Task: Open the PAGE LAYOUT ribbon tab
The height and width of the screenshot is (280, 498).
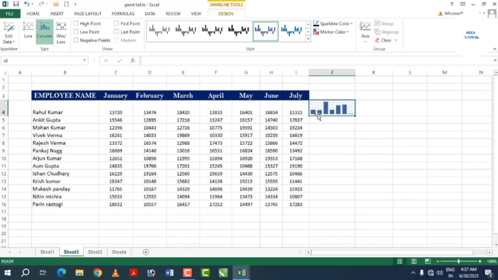Action: [x=88, y=14]
